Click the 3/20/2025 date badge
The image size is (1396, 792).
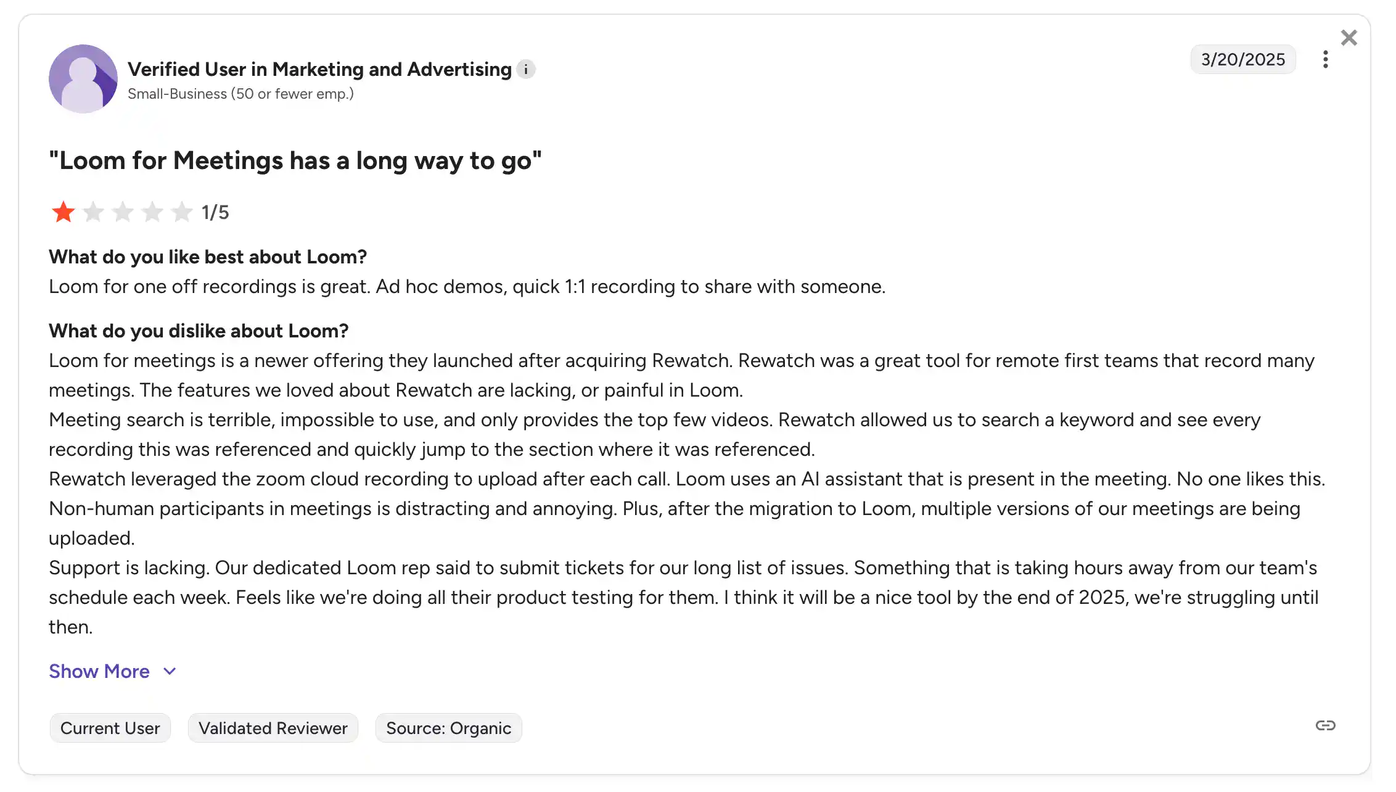tap(1242, 59)
